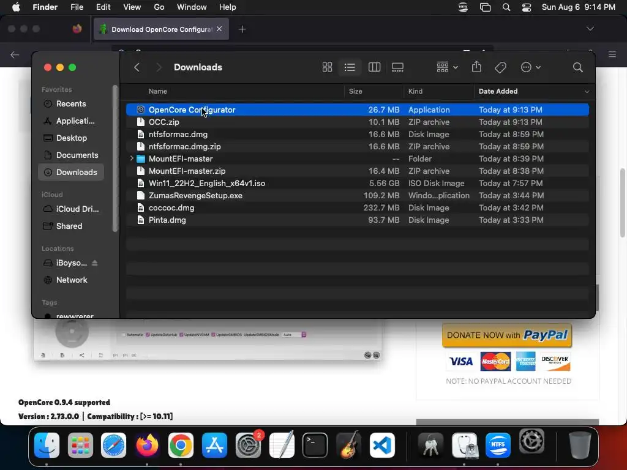
Task: Open the View menu
Action: [132, 7]
